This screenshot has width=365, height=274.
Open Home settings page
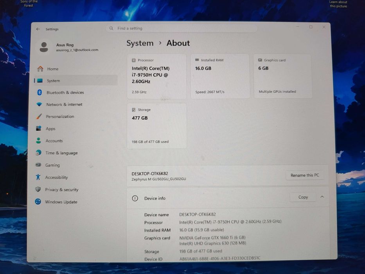76,69
